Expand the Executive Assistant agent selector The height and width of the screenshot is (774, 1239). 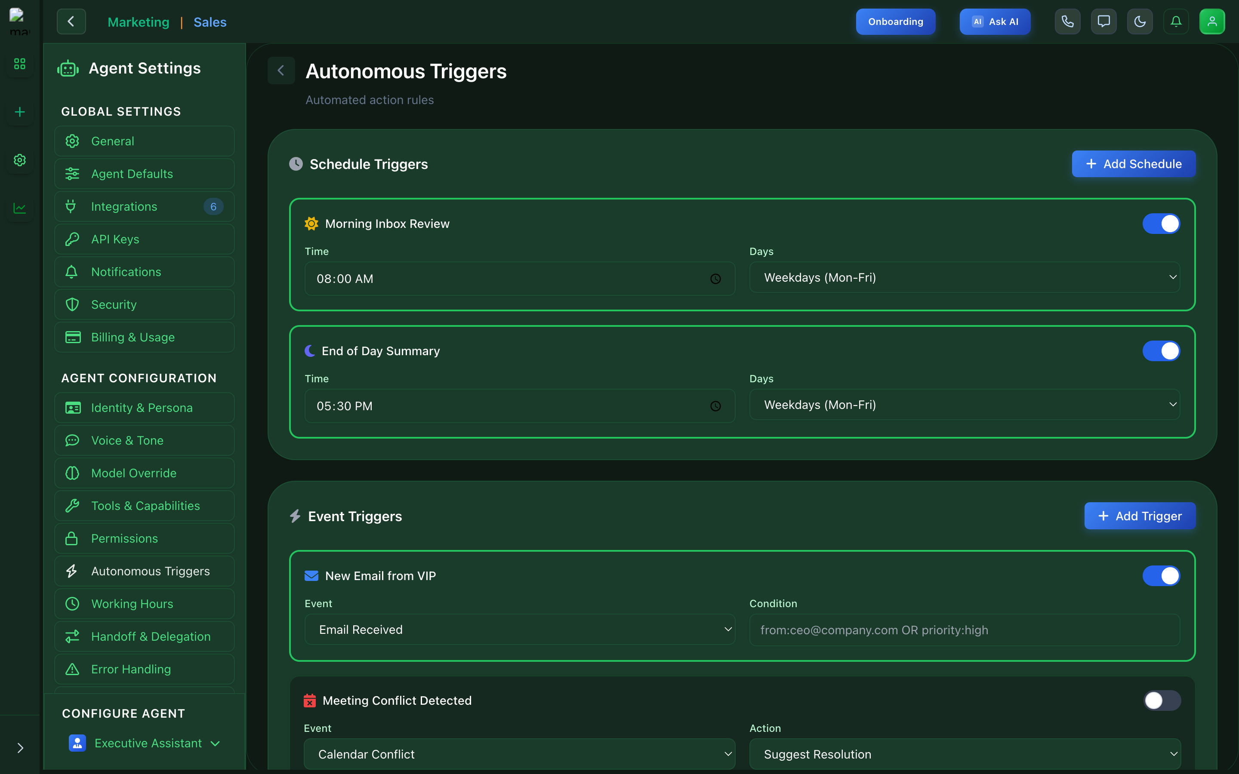click(x=145, y=743)
